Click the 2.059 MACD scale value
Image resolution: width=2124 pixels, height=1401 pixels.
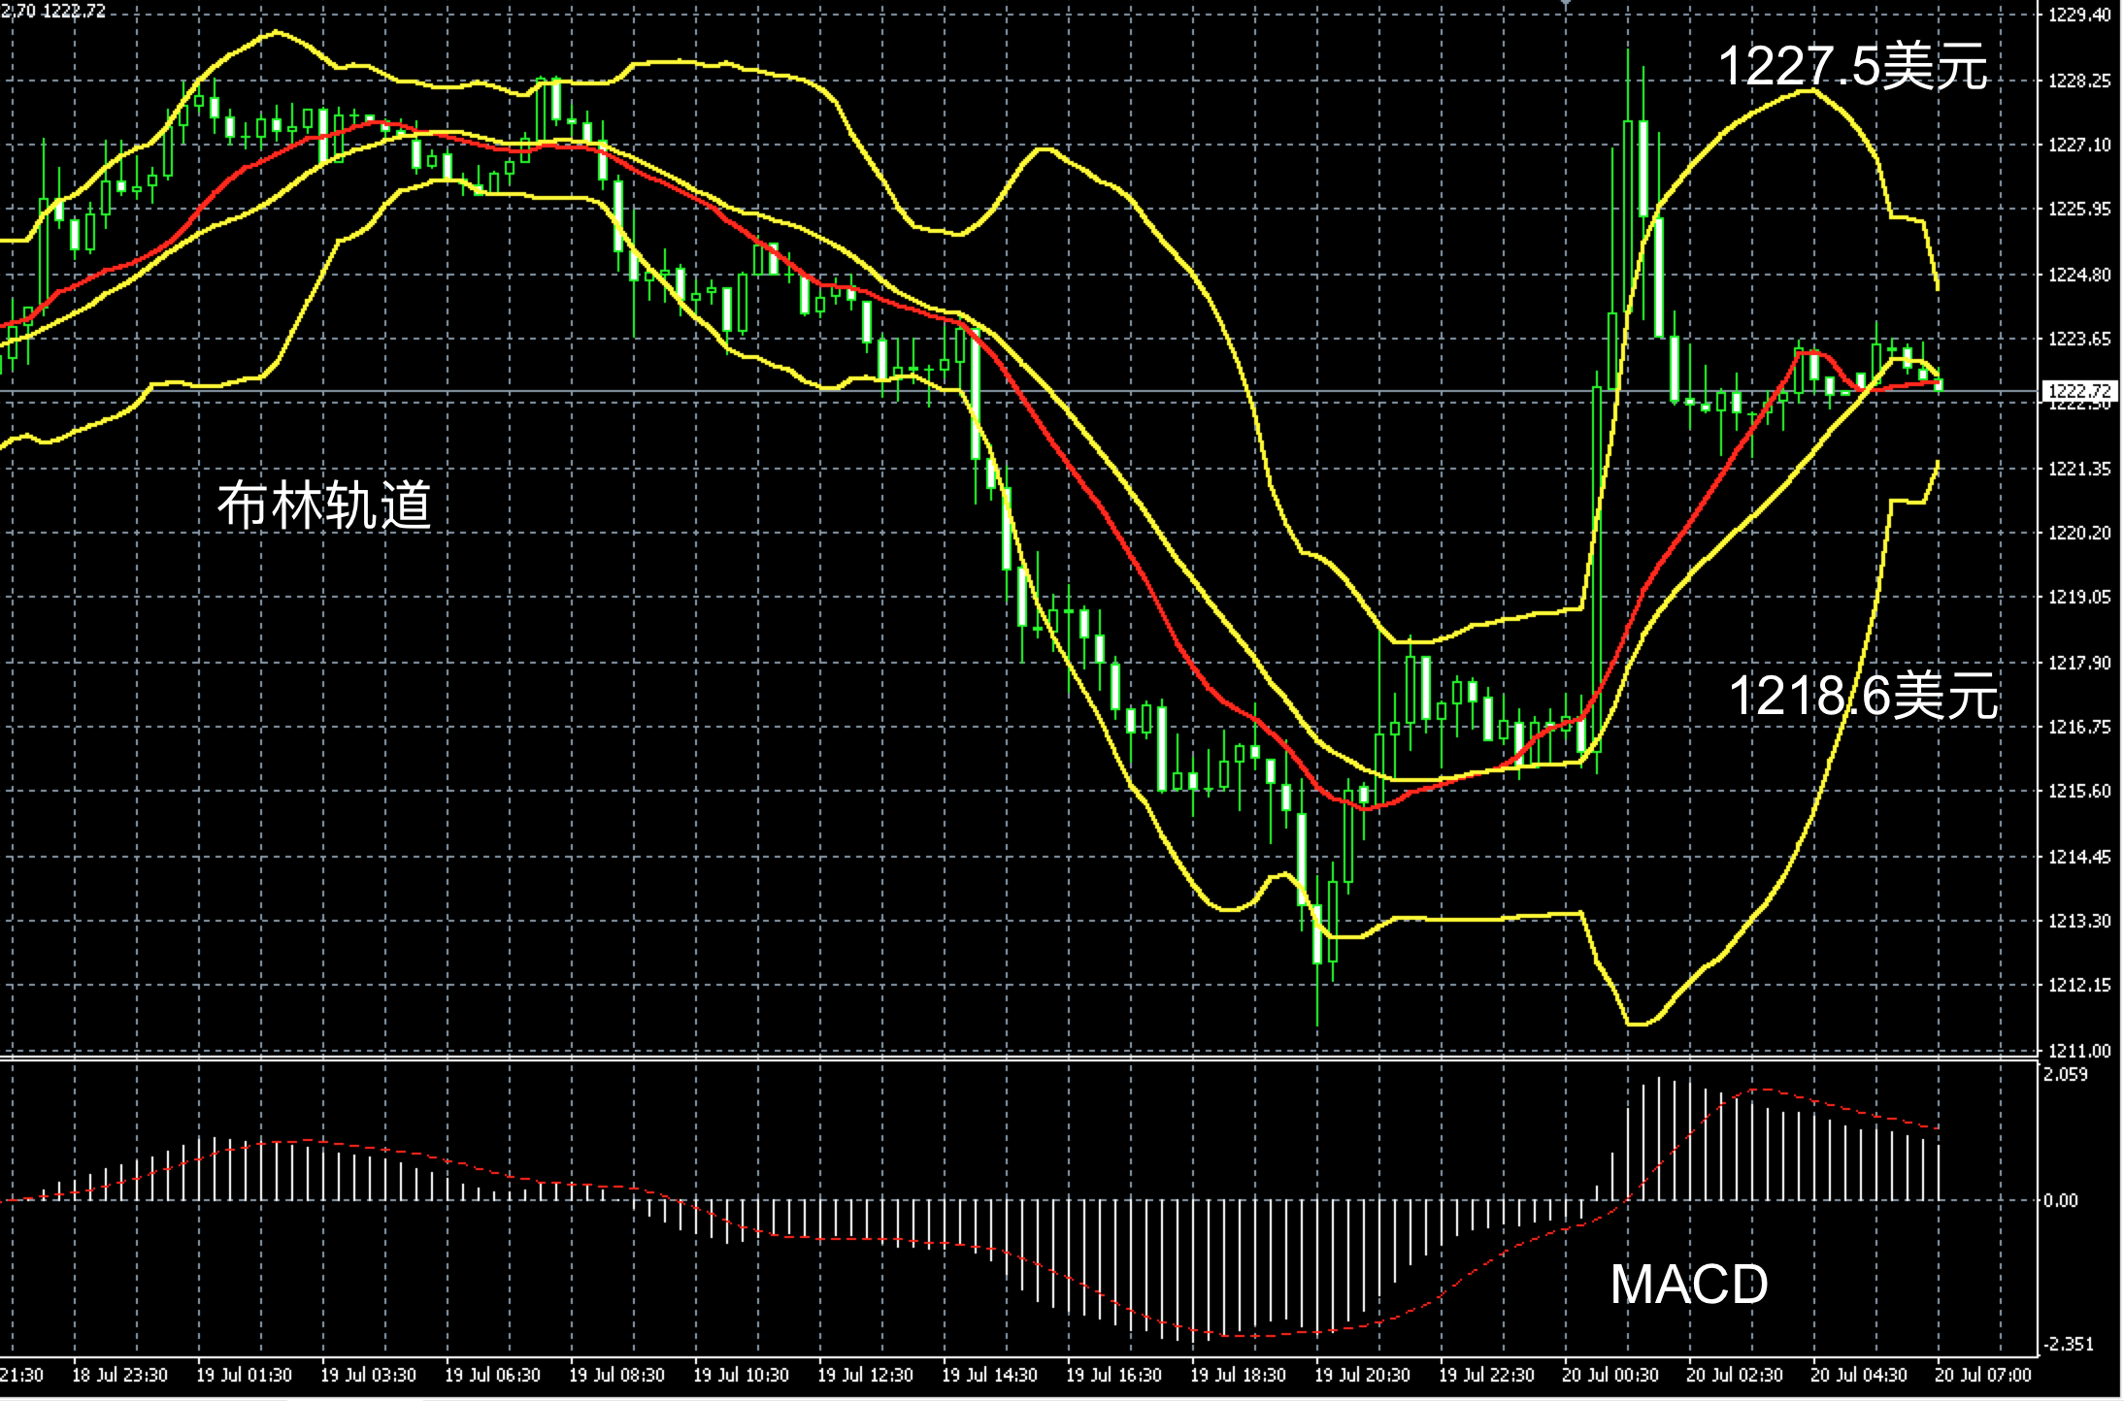tap(2065, 1074)
